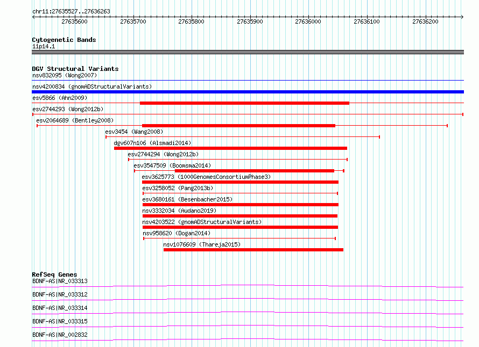Click the red bar of nsv1076609
This screenshot has height=347, width=479.
coord(253,250)
